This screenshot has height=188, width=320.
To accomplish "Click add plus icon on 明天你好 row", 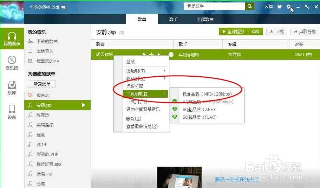I will click(151, 54).
